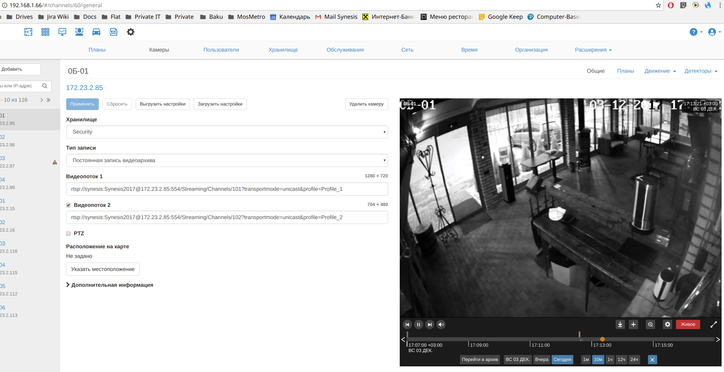Select camera 23.2.116 in the list
Screen dimensions: 724x372
pyautogui.click(x=30, y=247)
